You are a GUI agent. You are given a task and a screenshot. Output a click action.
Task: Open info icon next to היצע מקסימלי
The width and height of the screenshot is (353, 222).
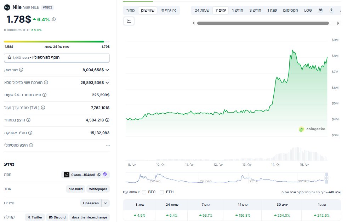coord(31,145)
